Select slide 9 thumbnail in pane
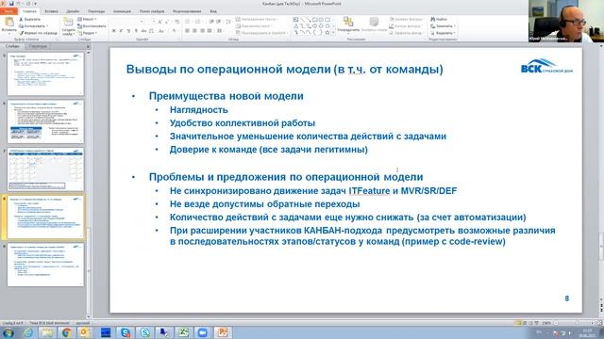 tap(45, 265)
